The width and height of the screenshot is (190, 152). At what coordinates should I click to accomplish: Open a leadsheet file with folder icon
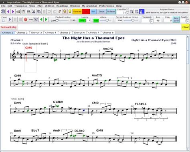(x=18, y=12)
